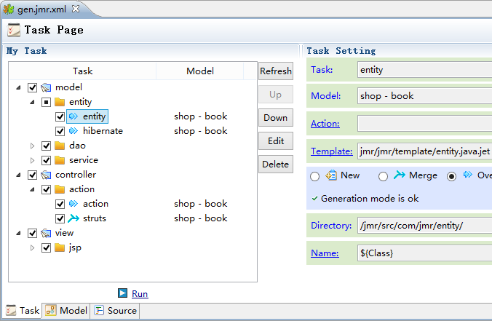Image resolution: width=492 pixels, height=321 pixels.
Task: Select the Merge generation mode radio
Action: [383, 176]
